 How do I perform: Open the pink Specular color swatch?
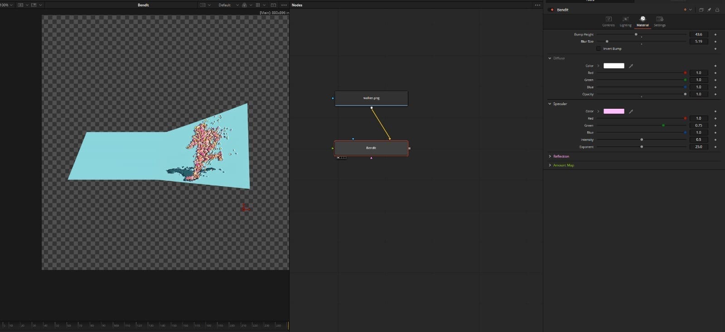coord(614,111)
